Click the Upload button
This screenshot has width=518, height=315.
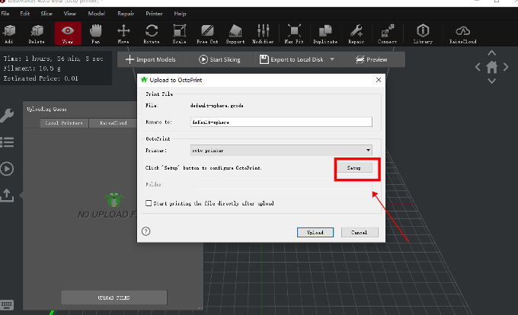pyautogui.click(x=315, y=233)
